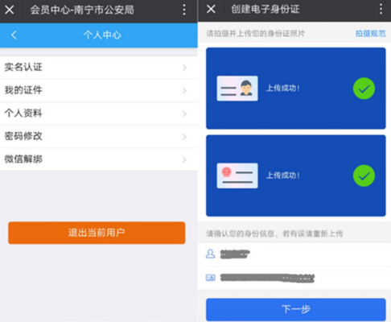Tap 退出当前用户 orange button
Screen dimensions: 391x322
coord(97,233)
